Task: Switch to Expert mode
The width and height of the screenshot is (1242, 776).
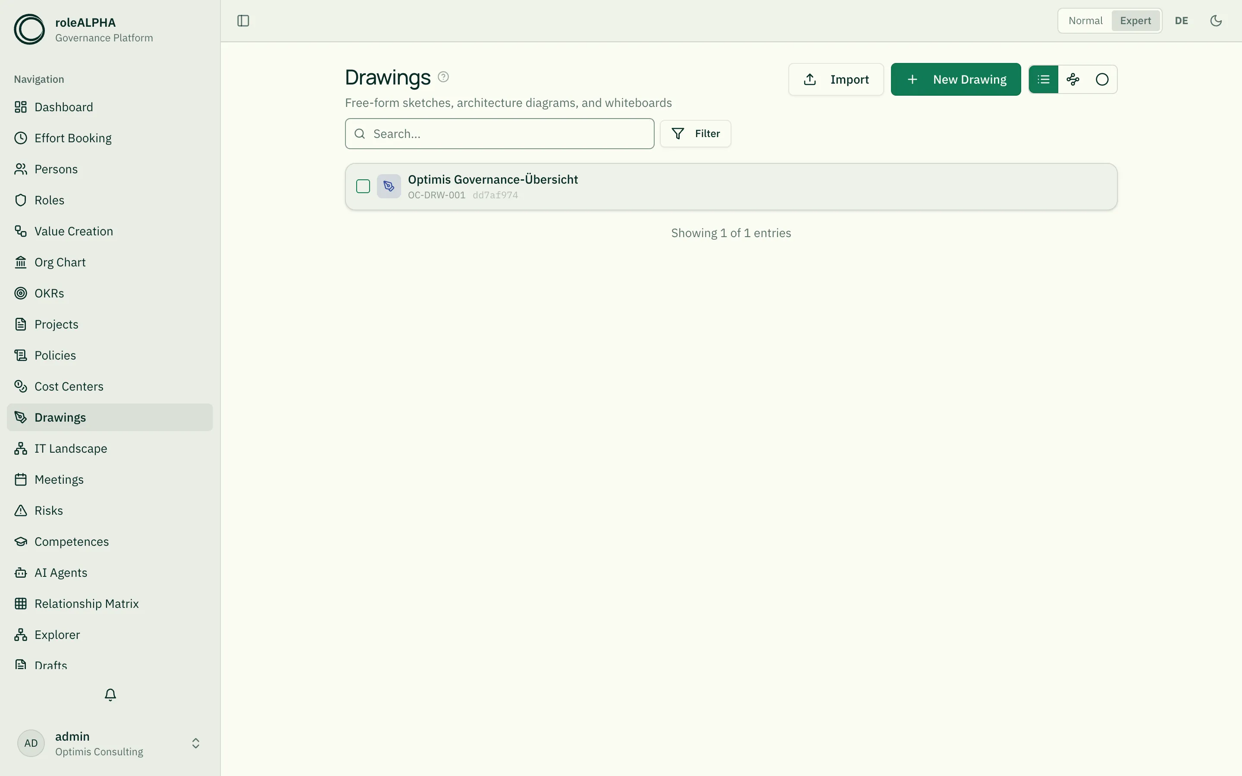Action: pos(1135,21)
